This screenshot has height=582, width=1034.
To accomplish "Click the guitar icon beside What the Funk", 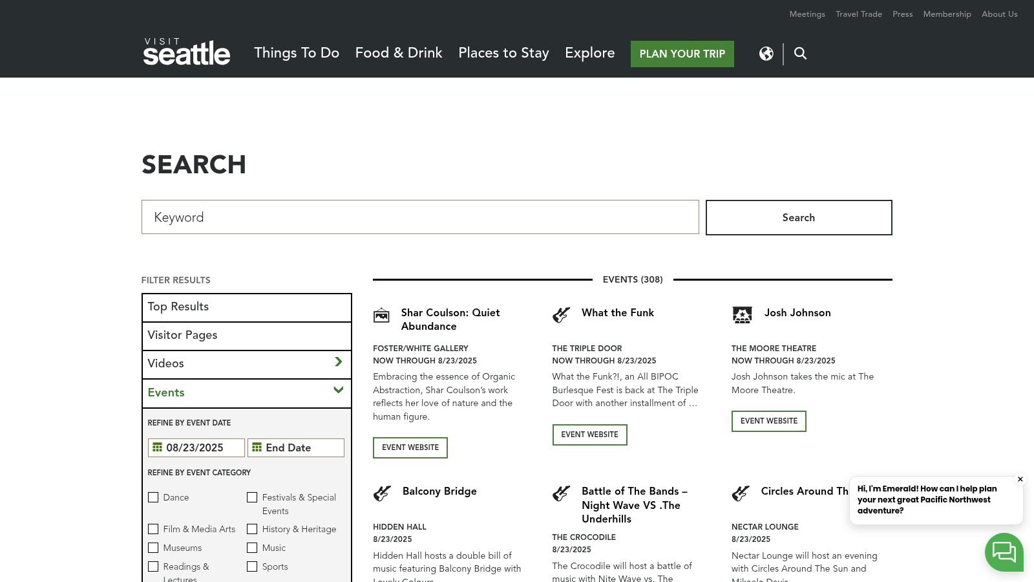I will (x=561, y=315).
